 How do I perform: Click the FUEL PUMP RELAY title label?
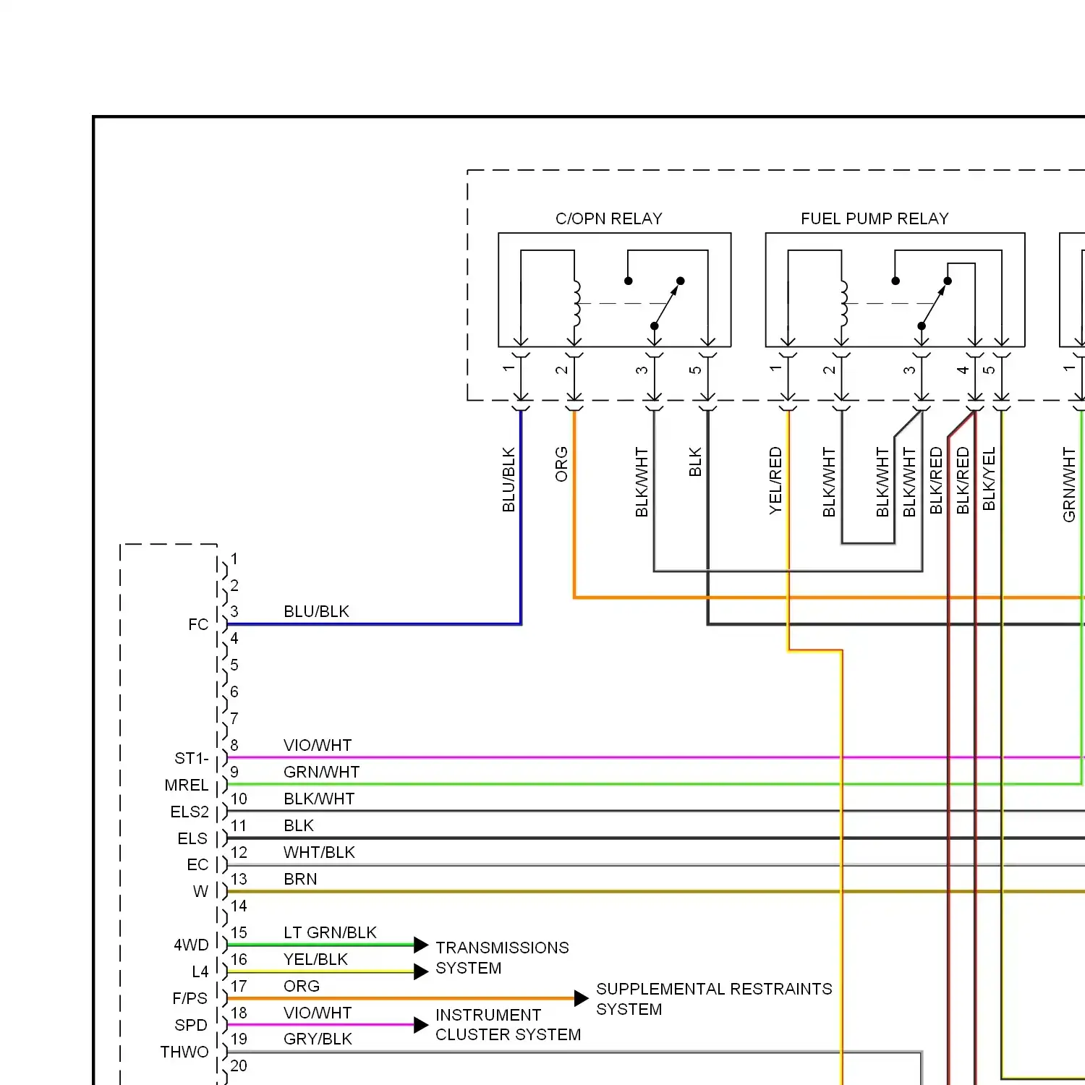click(x=875, y=218)
